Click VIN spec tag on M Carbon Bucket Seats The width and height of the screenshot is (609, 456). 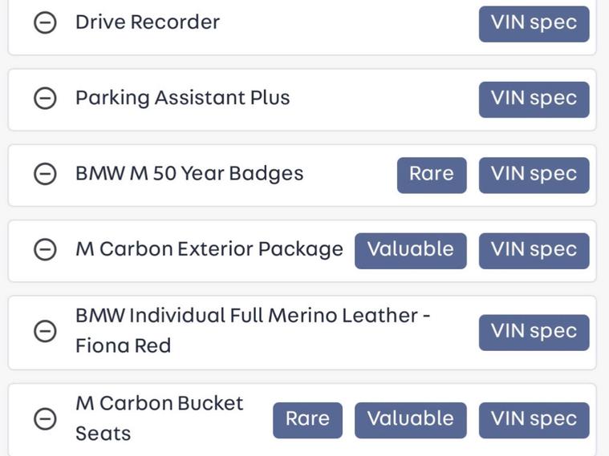tap(534, 418)
